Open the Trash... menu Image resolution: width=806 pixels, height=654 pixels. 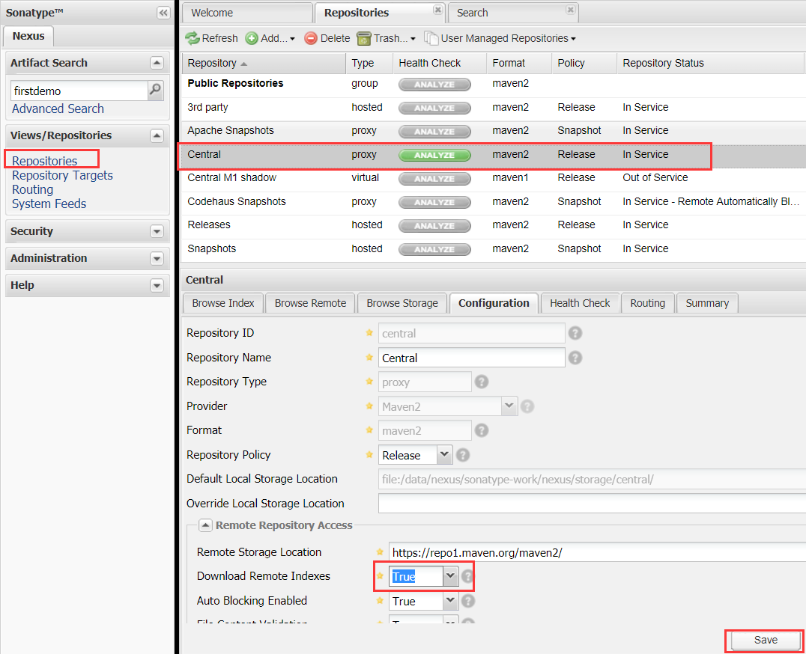click(x=386, y=38)
